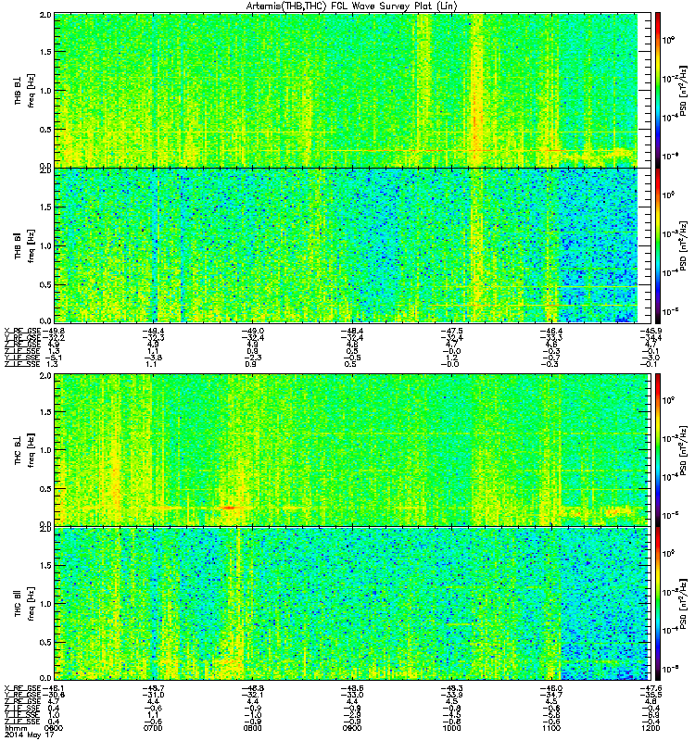This screenshot has width=695, height=741.
Task: Click the color bar beside THC B-parallel panel
Action: point(658,604)
